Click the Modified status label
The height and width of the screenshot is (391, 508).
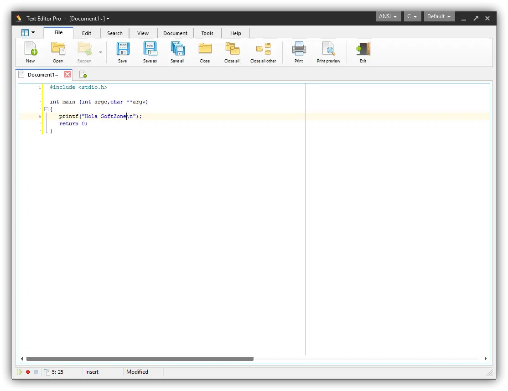click(x=137, y=372)
